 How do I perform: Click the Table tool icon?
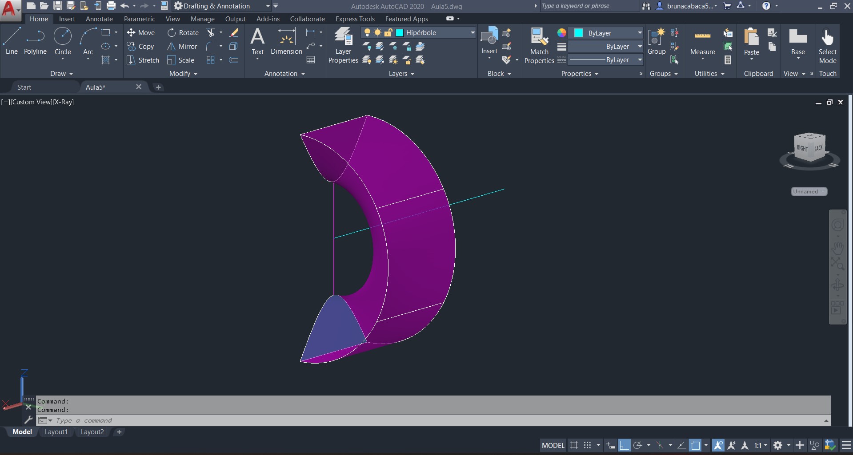click(311, 60)
